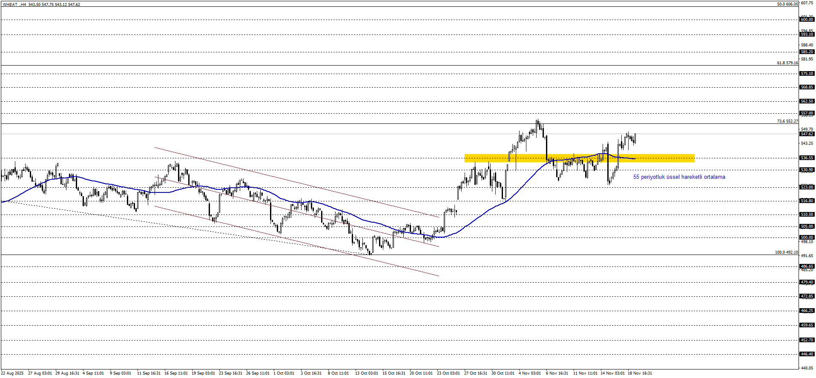
Task: Click the 18 Nov 16:31 time axis label
Action: point(640,373)
